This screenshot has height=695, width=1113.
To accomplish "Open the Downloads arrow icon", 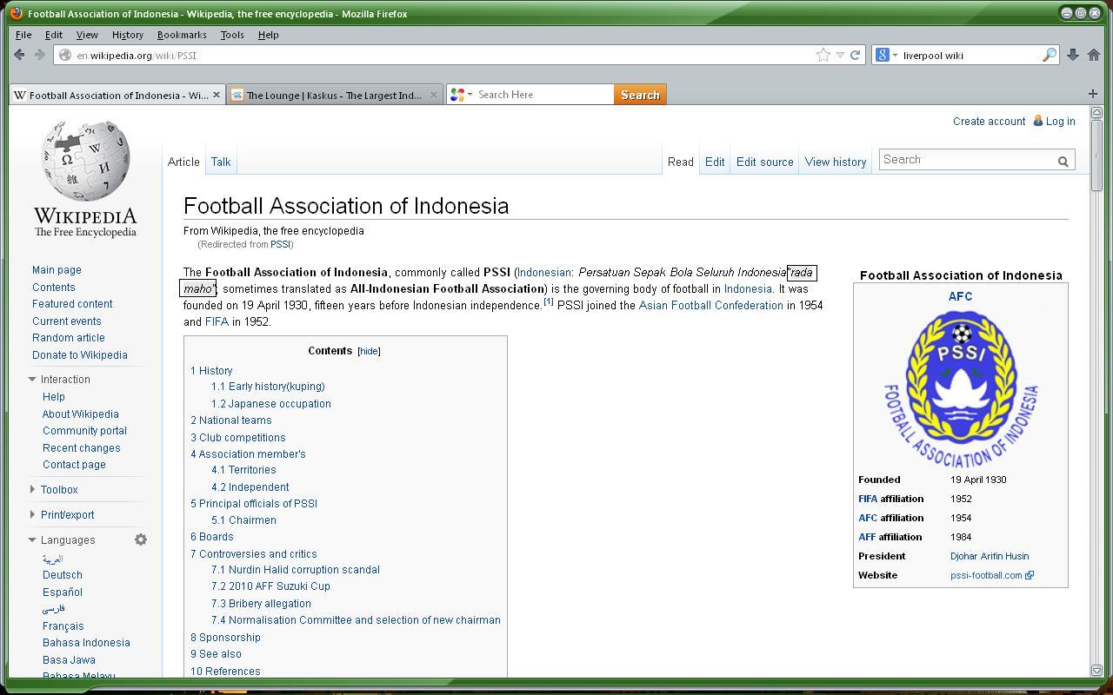I will click(1073, 55).
